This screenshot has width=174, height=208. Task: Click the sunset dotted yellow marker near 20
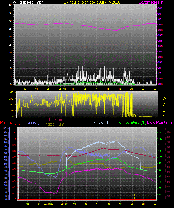tap(135, 196)
